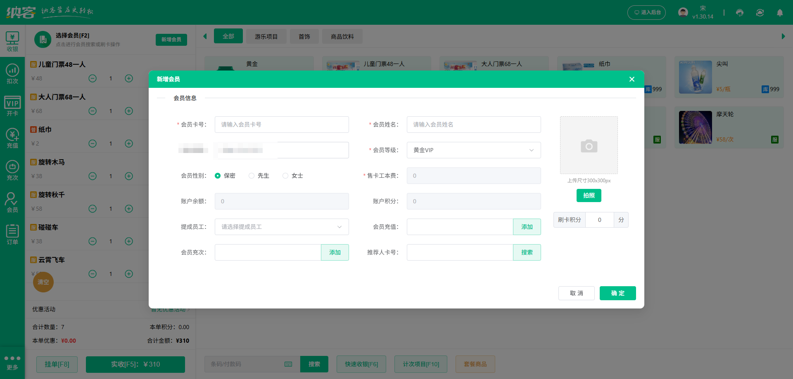Click the VIP开卡 sidebar icon
793x379 pixels.
[12, 105]
